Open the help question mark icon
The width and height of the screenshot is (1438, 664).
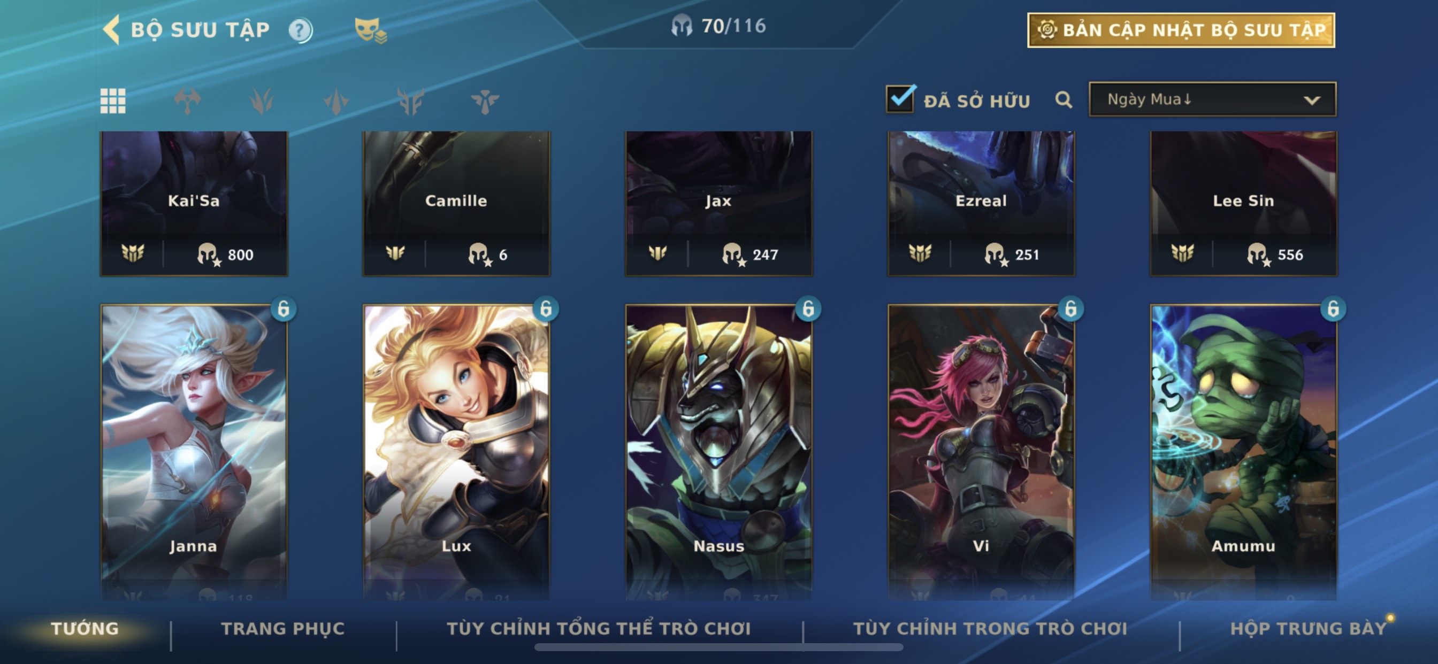tap(300, 30)
